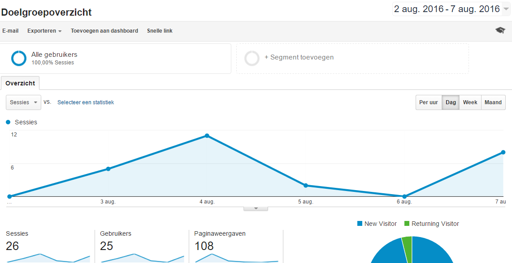Click Snelle link in the toolbar
Viewport: 512px width, 263px height.
(x=160, y=31)
